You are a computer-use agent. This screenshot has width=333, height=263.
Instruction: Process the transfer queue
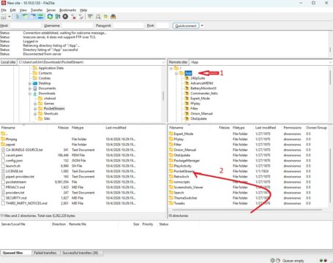[x=58, y=17]
